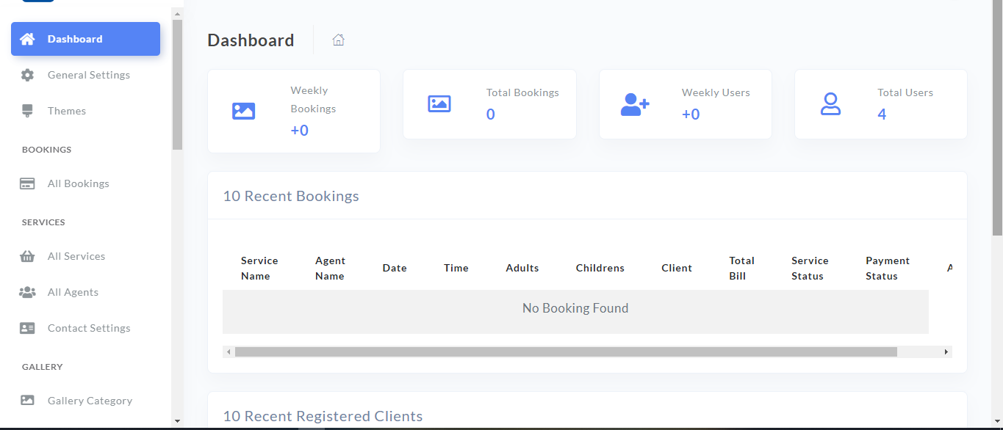Click the shopping basket All Services icon
The width and height of the screenshot is (1003, 430).
click(27, 256)
